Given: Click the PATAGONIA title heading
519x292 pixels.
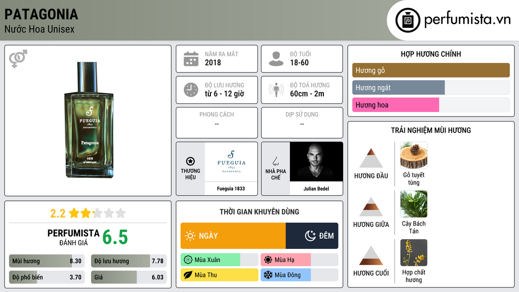Looking at the screenshot, I should [x=42, y=14].
